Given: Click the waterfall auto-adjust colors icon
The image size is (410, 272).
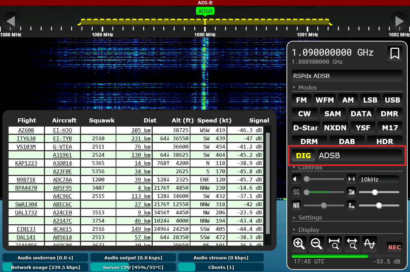Looking at the screenshot, I should 351,192.
